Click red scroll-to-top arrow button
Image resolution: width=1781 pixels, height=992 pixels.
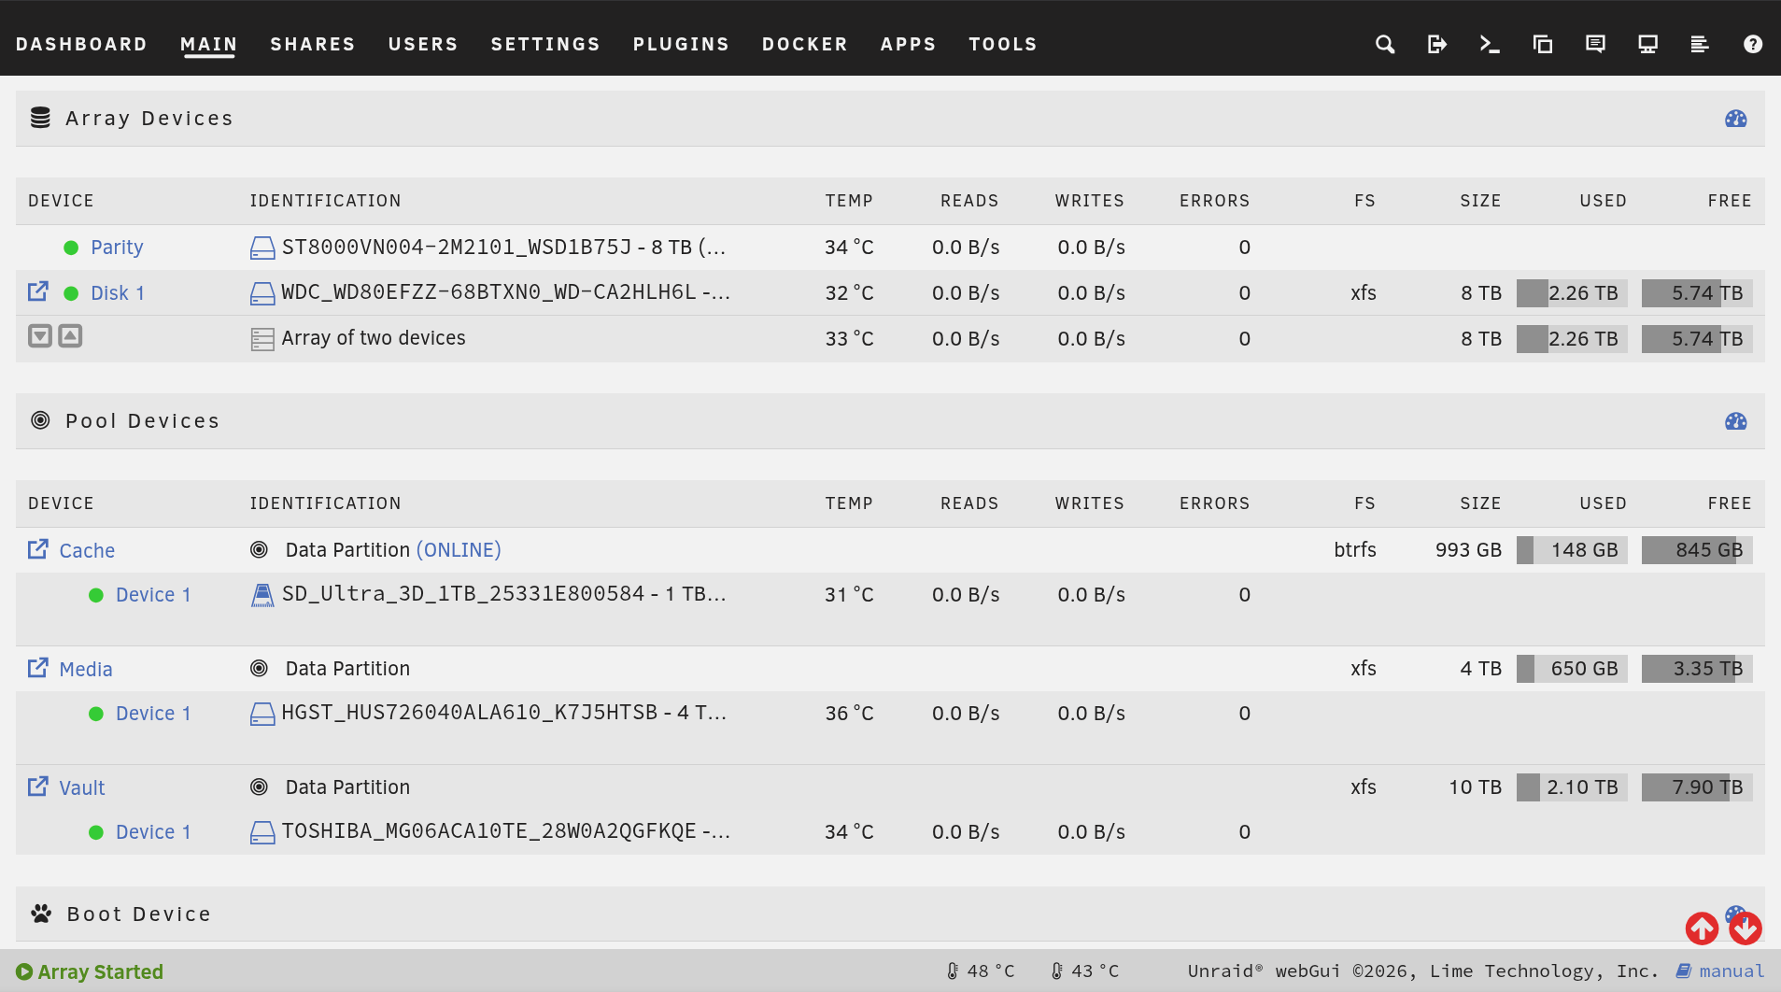tap(1702, 928)
